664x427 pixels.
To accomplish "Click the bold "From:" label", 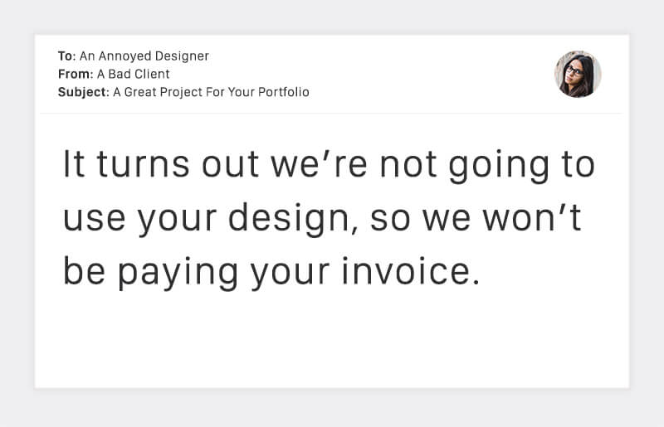I will click(x=76, y=75).
